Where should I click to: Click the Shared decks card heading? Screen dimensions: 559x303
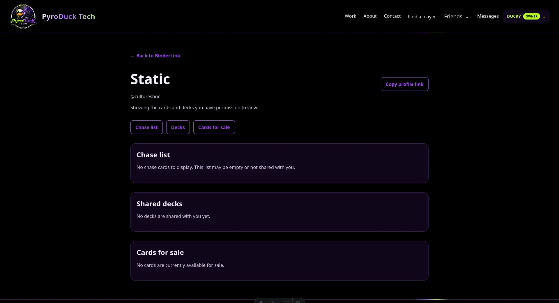(x=160, y=204)
